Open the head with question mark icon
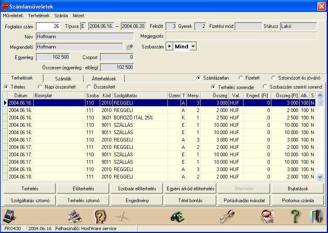The width and height of the screenshot is (328, 233). click(101, 216)
